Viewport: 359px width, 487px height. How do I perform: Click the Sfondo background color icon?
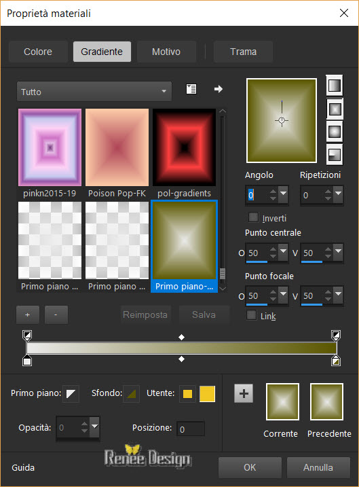point(131,394)
